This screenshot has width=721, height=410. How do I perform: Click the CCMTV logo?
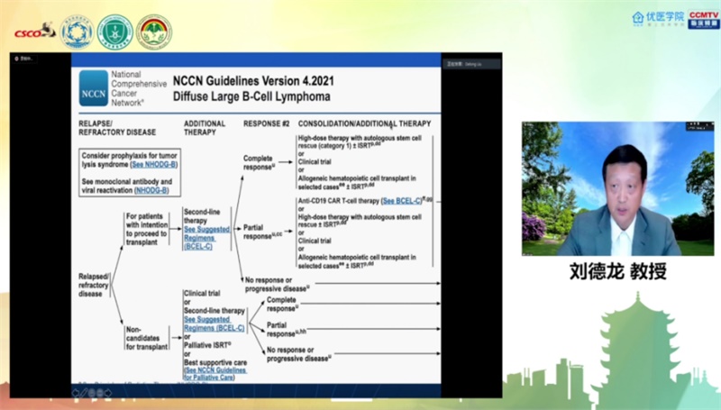coord(704,19)
